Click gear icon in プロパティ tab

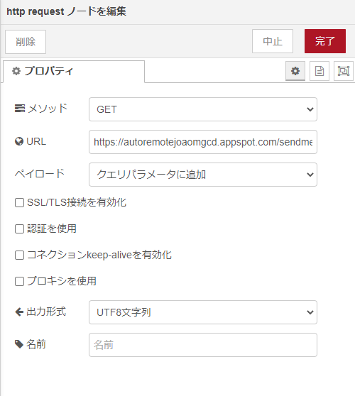16,71
